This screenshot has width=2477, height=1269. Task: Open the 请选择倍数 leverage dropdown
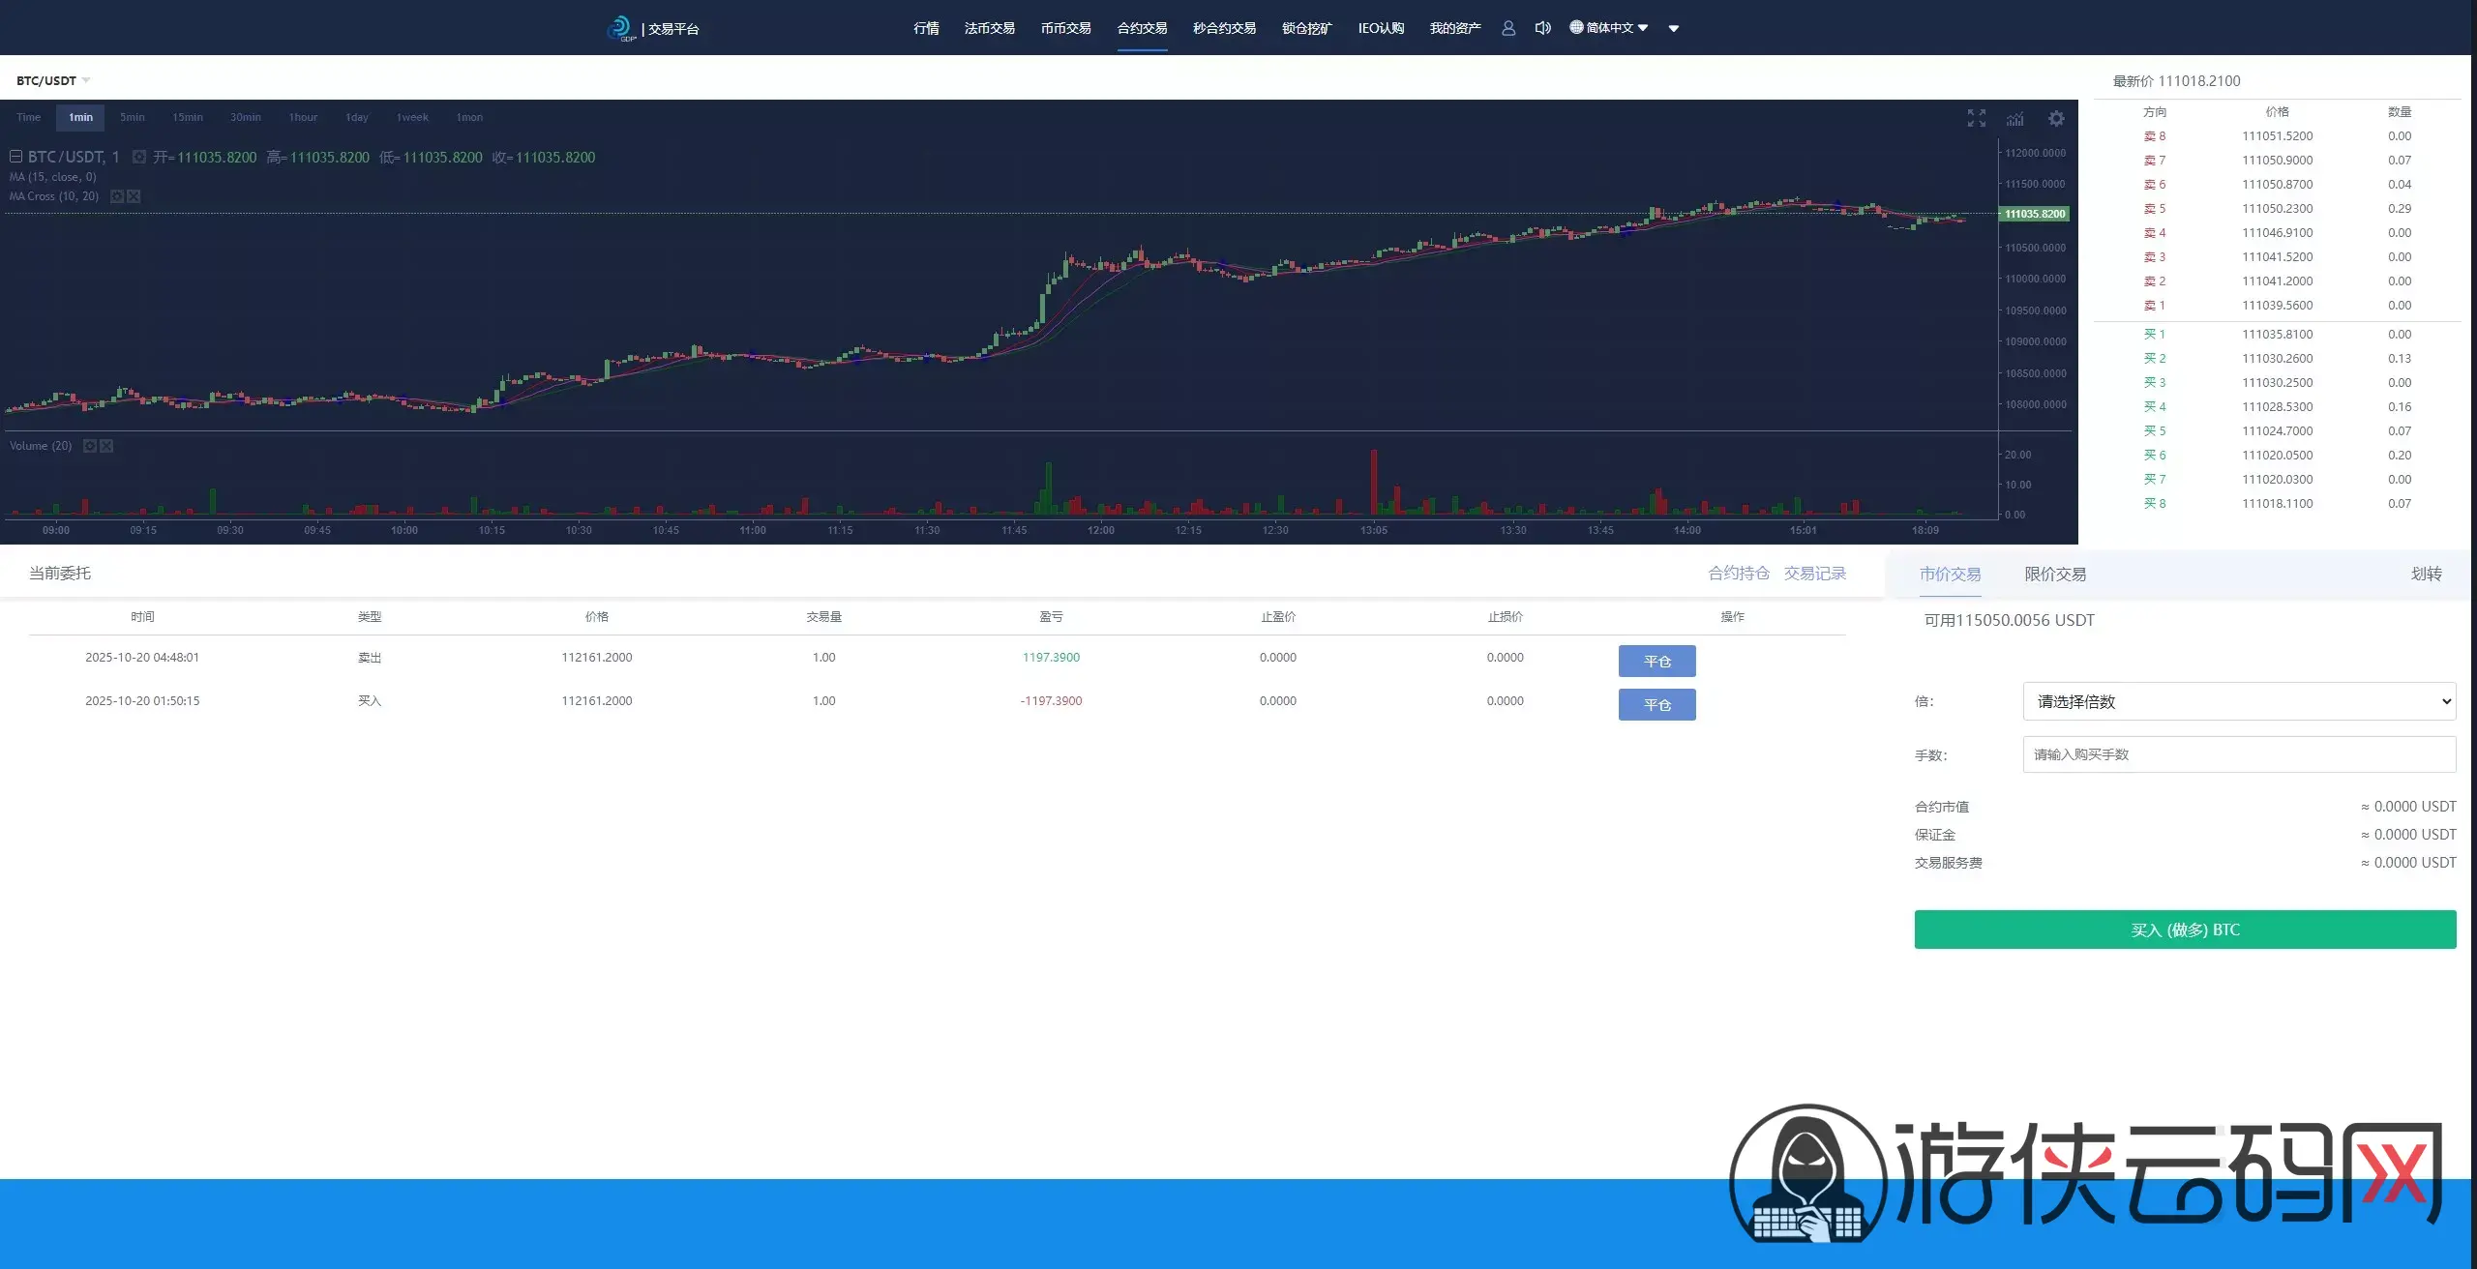click(x=2238, y=701)
